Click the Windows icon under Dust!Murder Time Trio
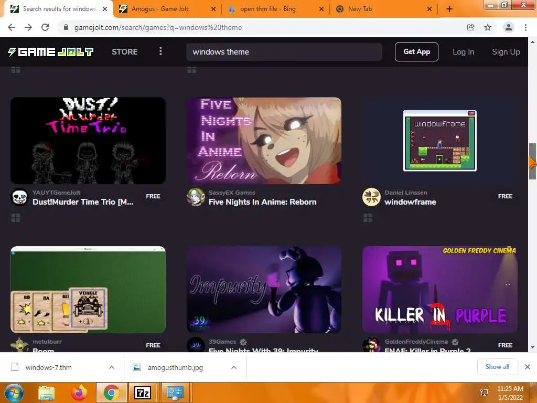 [x=16, y=218]
